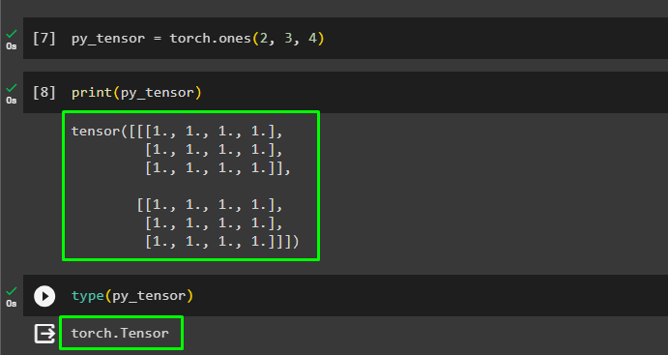
Task: Click the number 4 argument in torch.ones
Action: tap(312, 39)
